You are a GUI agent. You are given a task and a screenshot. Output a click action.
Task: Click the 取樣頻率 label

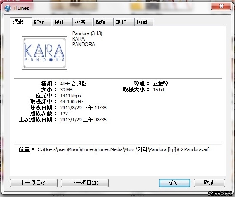[x=43, y=102]
